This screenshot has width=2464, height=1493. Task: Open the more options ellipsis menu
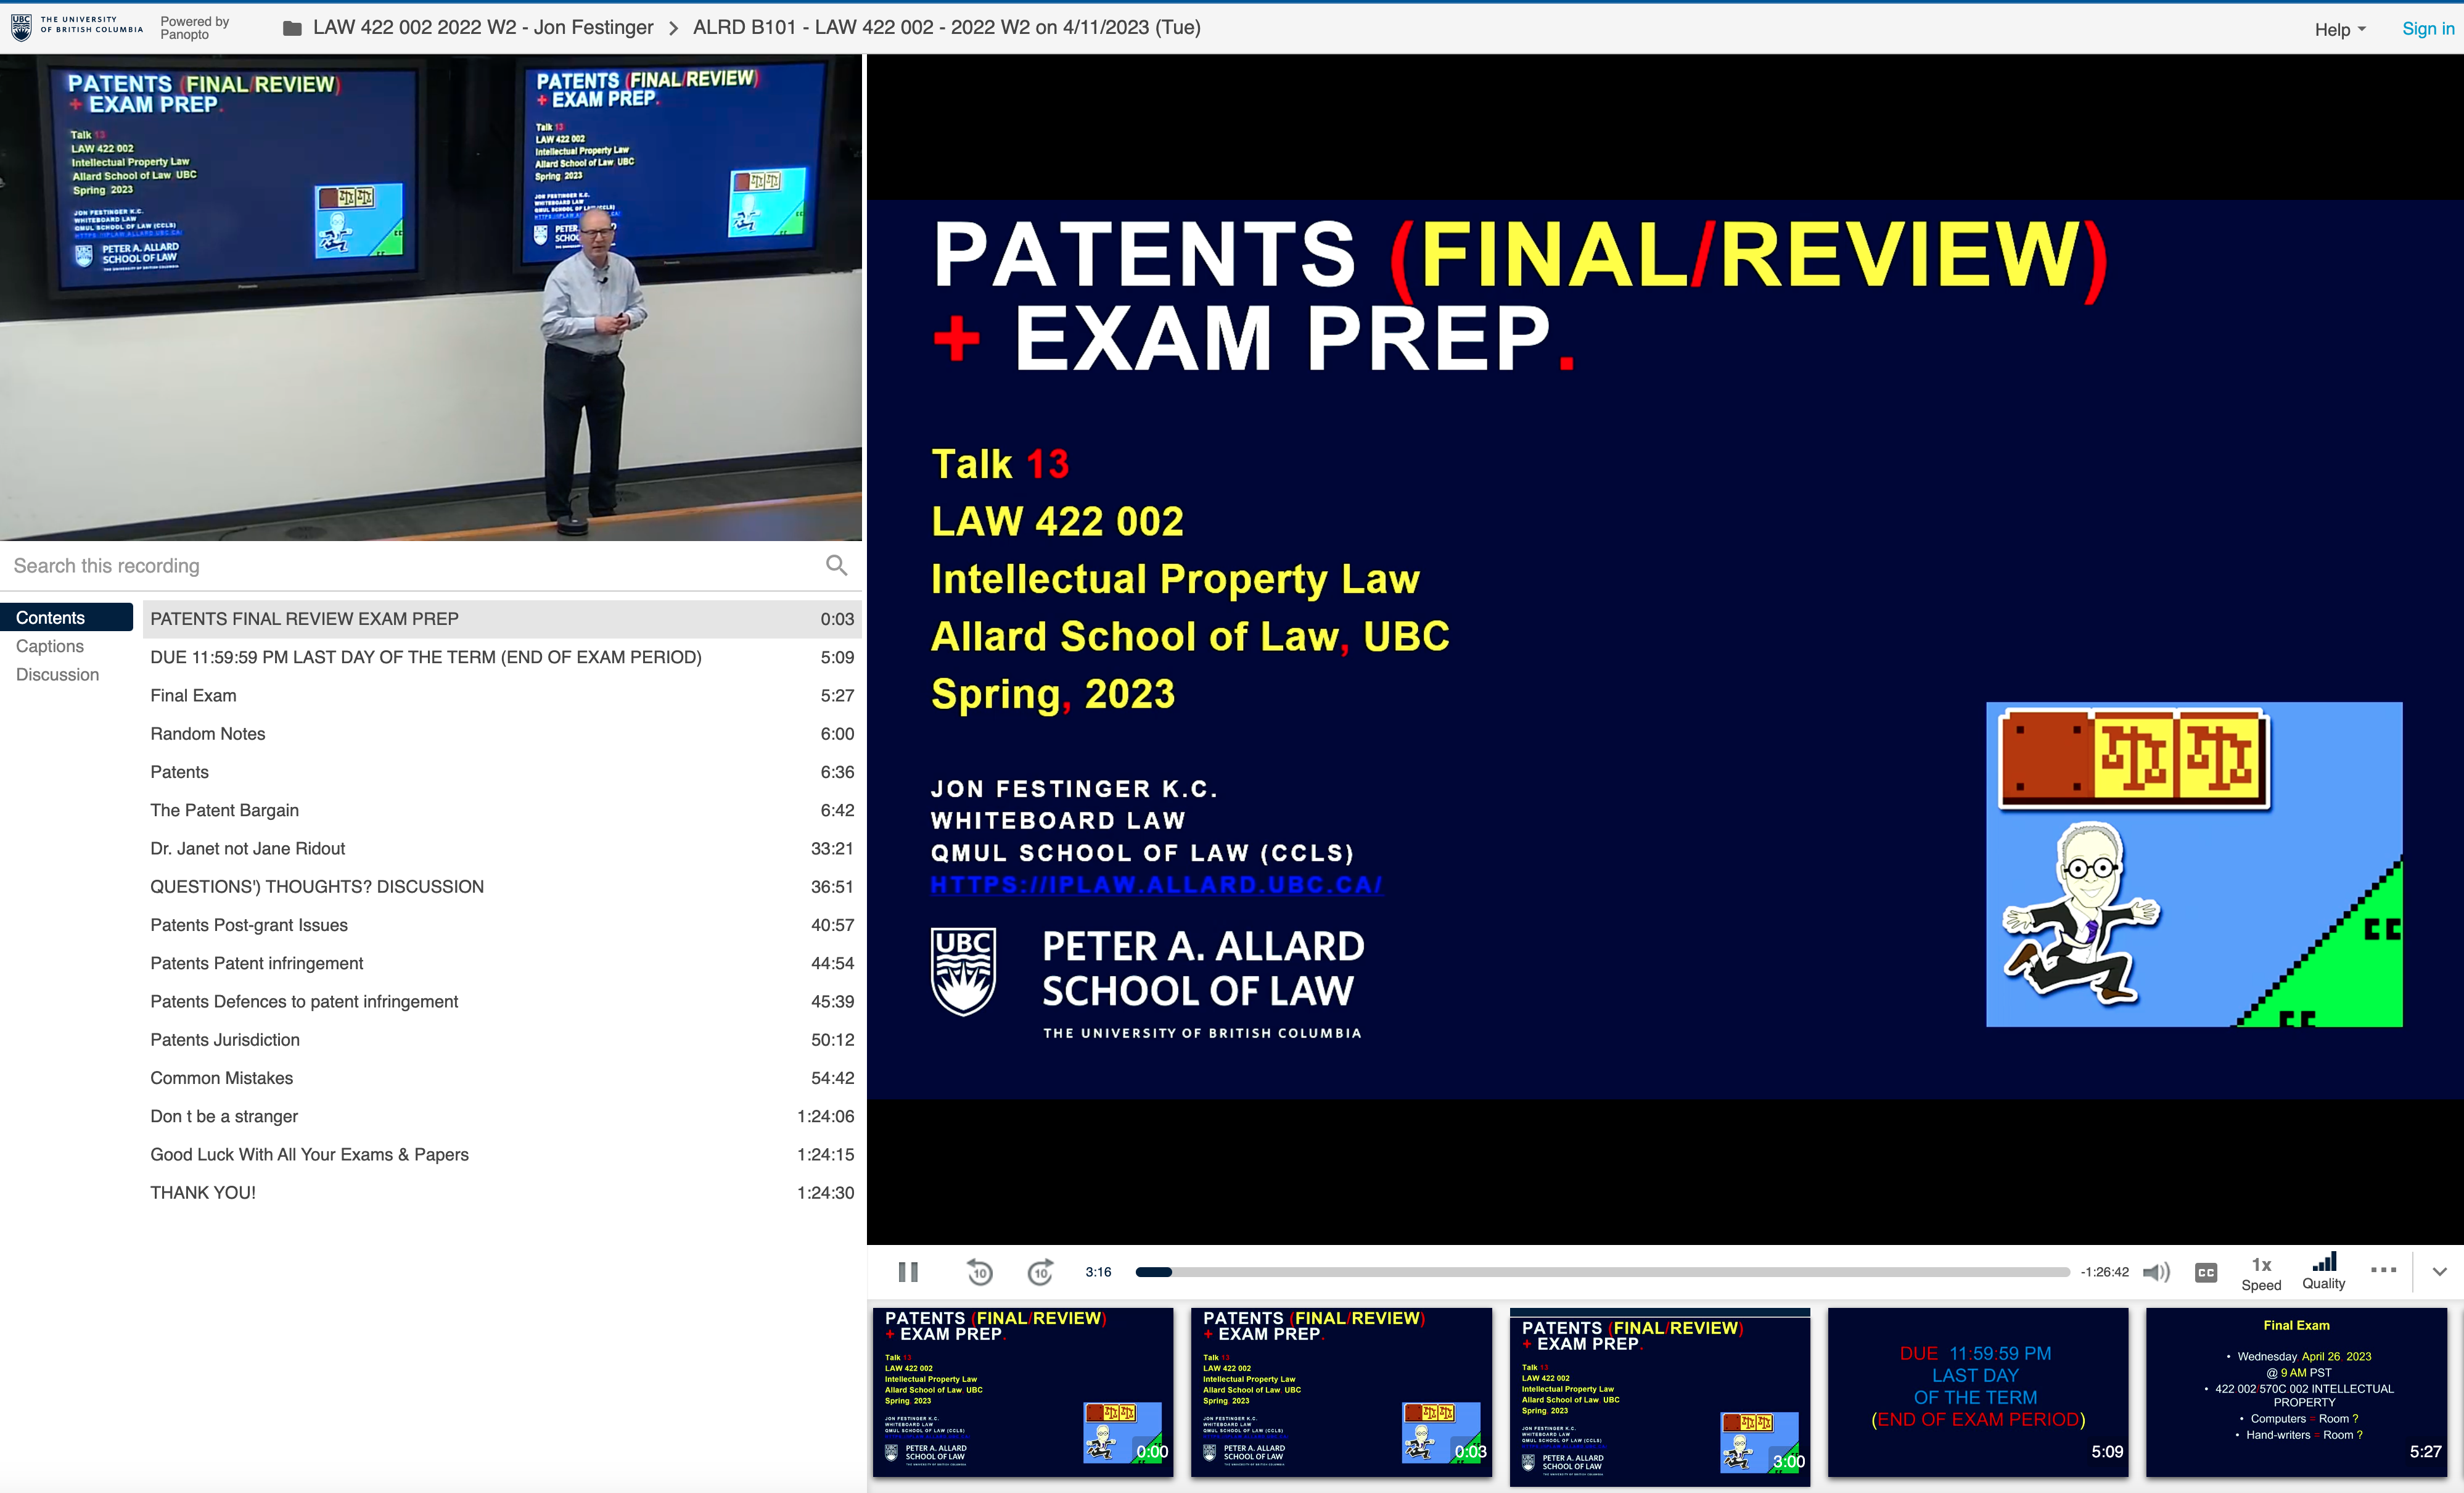tap(2383, 1270)
